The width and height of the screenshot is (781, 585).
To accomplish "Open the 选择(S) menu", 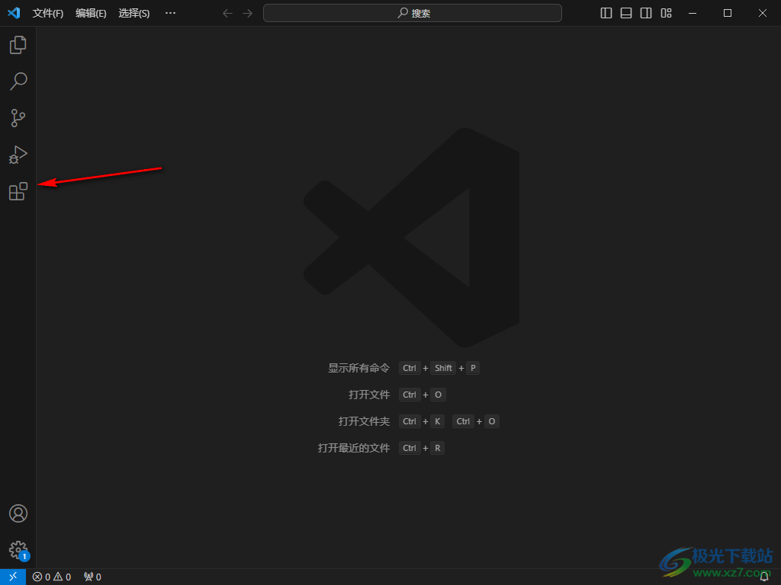I will pos(134,13).
